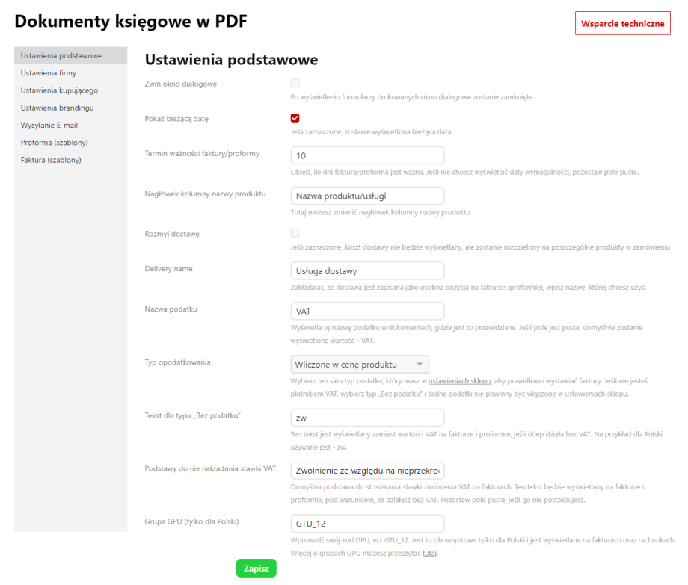This screenshot has height=585, width=688.
Task: Click the Wsparcie techniczne button
Action: click(622, 23)
